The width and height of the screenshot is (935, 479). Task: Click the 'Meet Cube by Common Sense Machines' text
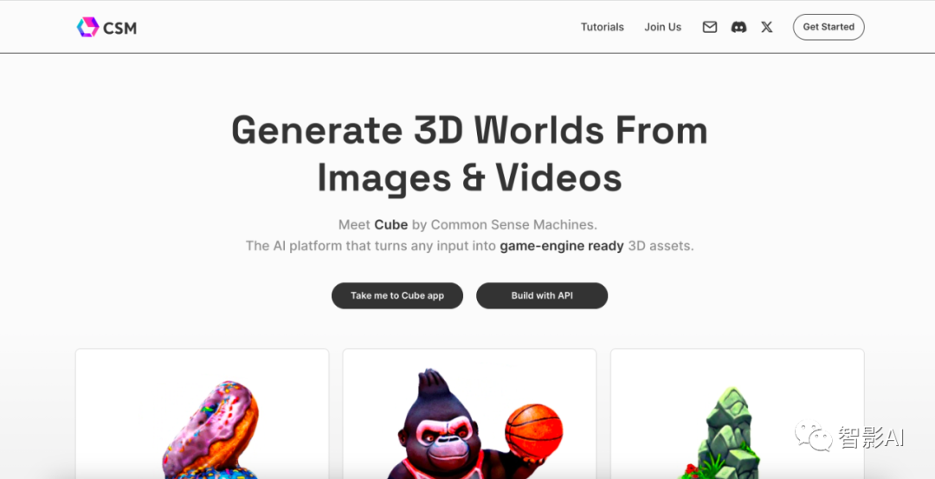click(467, 225)
